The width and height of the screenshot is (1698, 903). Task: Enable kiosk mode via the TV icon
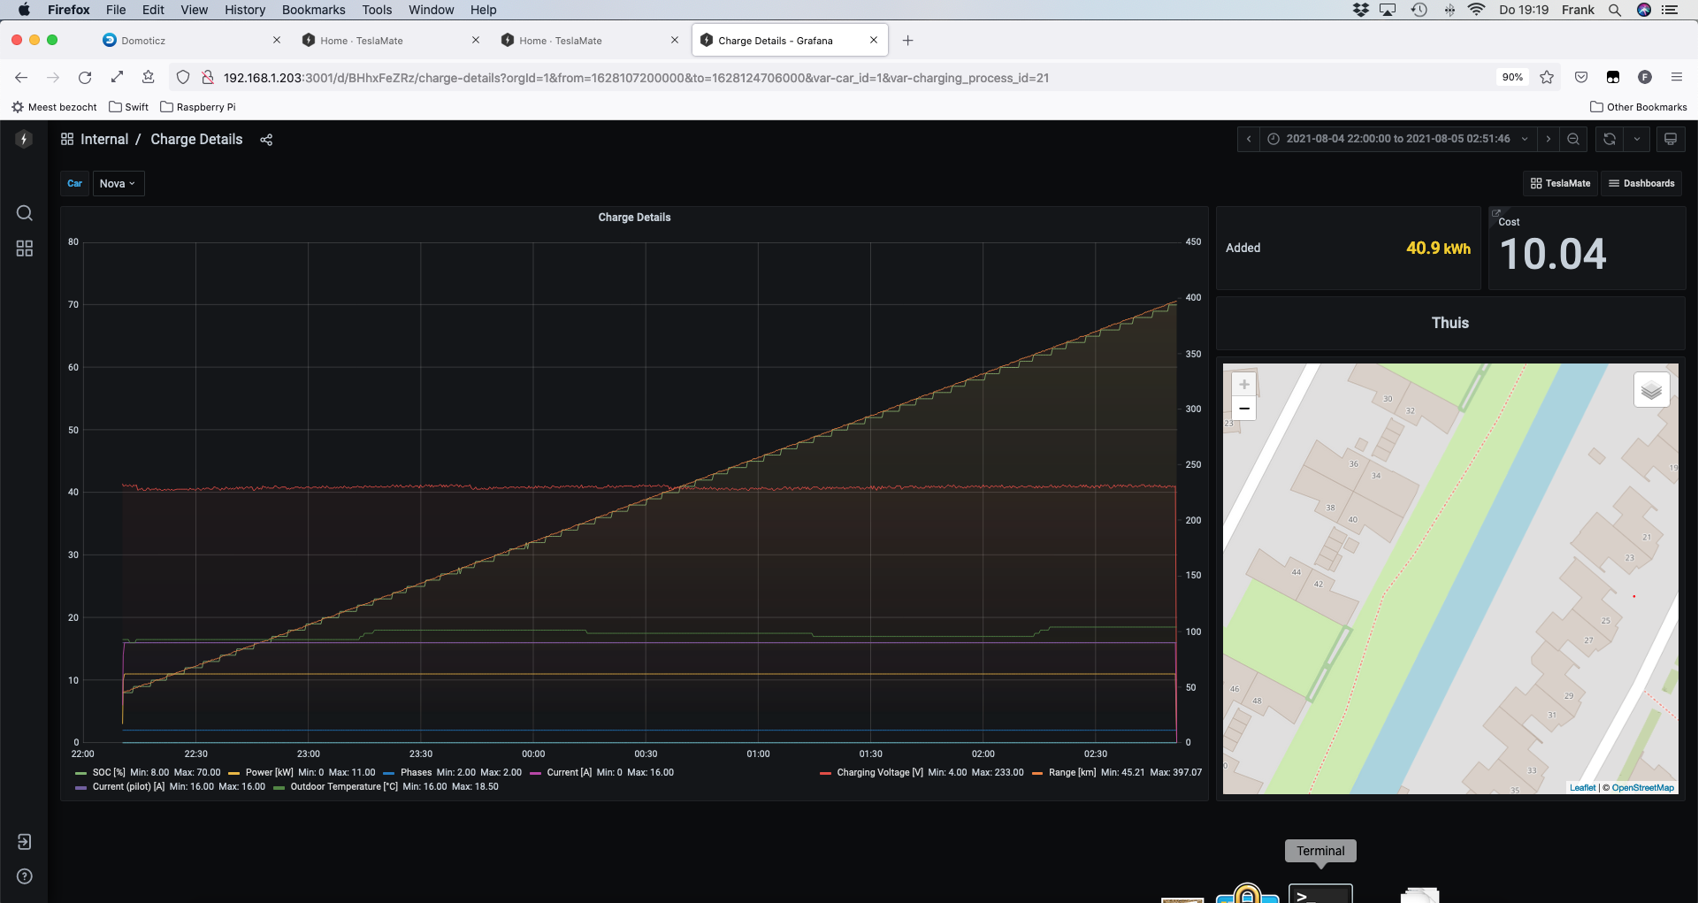(1671, 139)
